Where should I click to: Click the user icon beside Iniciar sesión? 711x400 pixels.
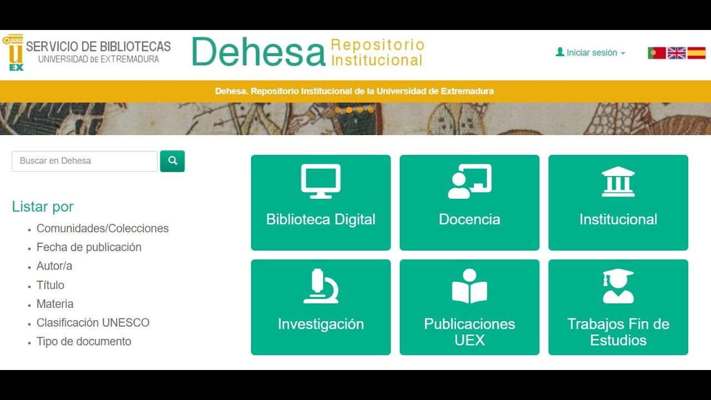pyautogui.click(x=560, y=52)
